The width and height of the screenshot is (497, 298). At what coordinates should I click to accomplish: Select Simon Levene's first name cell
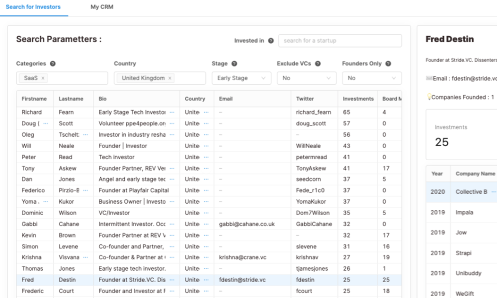[30, 246]
